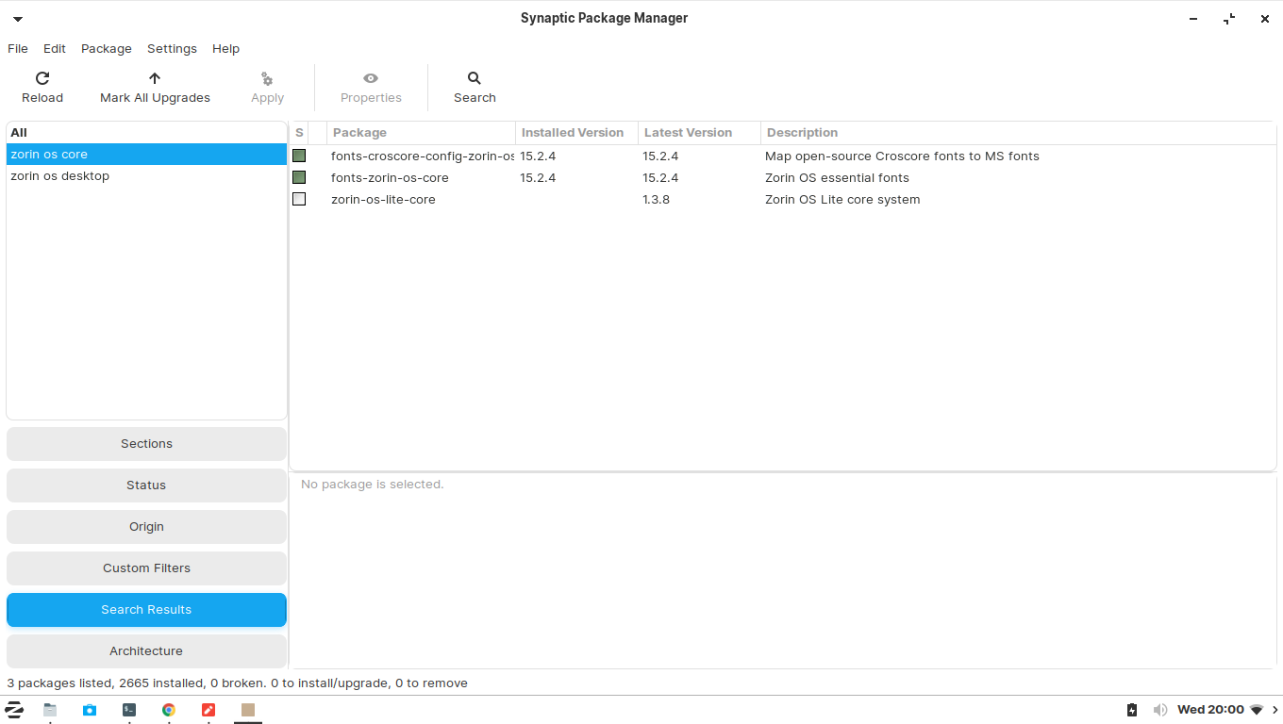This screenshot has width=1283, height=724.
Task: Select package zorin-os-lite-core
Action: point(383,200)
